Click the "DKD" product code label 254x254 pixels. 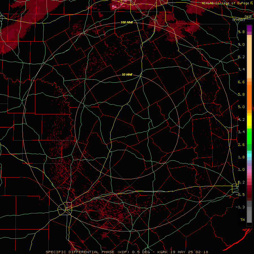click(248, 17)
